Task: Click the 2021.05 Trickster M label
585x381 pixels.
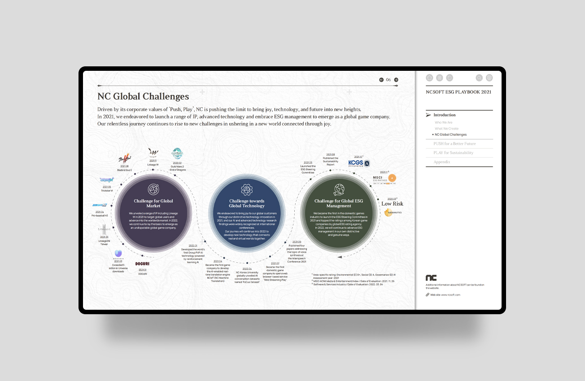Action: [x=106, y=189]
